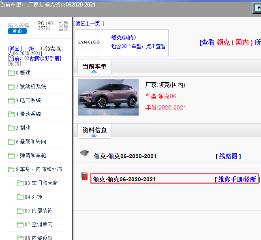Click the 刷新 refresh link
The height and width of the screenshot is (240, 261).
coord(15,63)
